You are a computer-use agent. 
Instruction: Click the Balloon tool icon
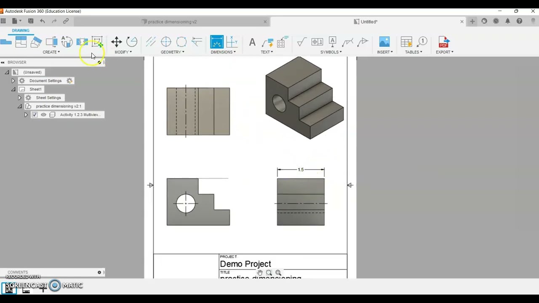[422, 42]
